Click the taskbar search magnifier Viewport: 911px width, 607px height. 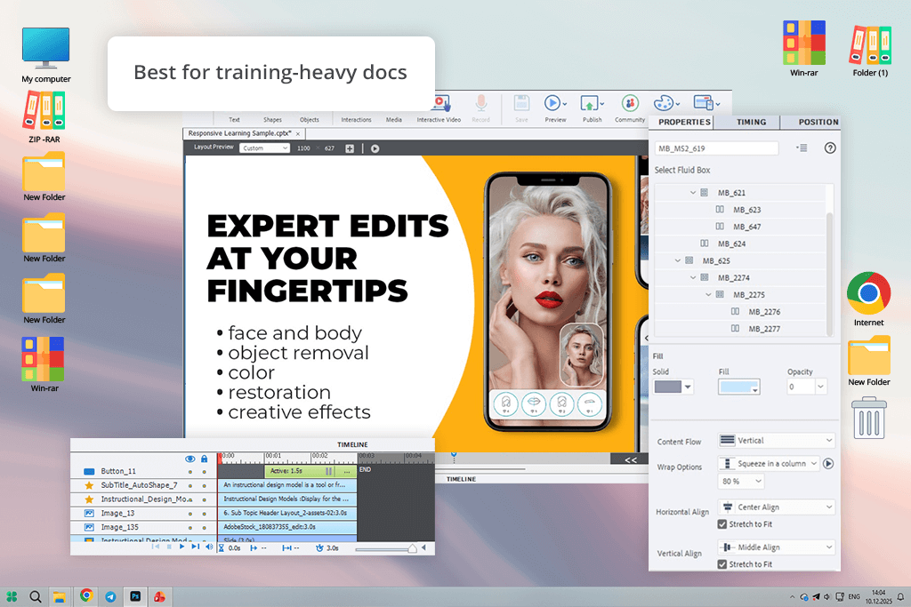pos(35,596)
